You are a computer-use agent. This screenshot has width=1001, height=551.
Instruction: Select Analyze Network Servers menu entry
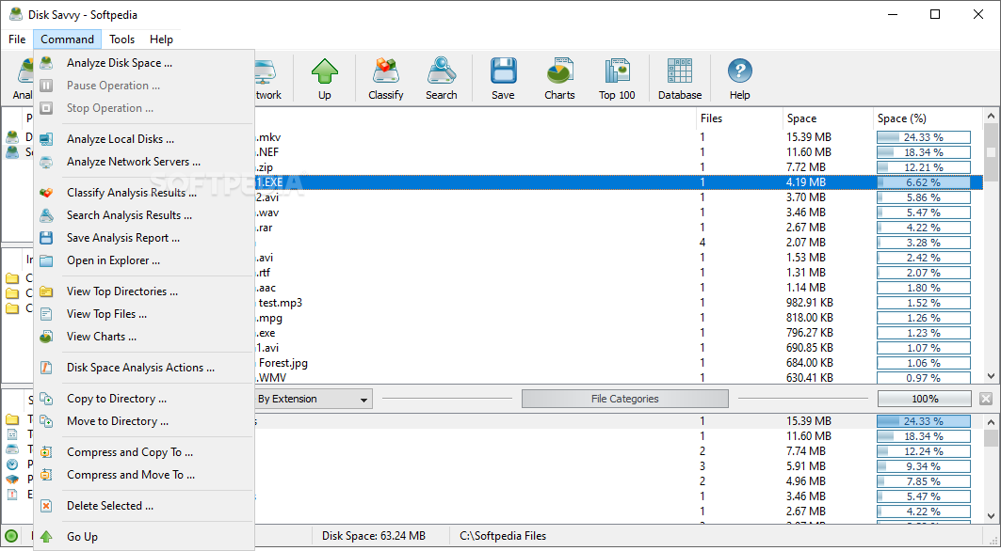(144, 162)
